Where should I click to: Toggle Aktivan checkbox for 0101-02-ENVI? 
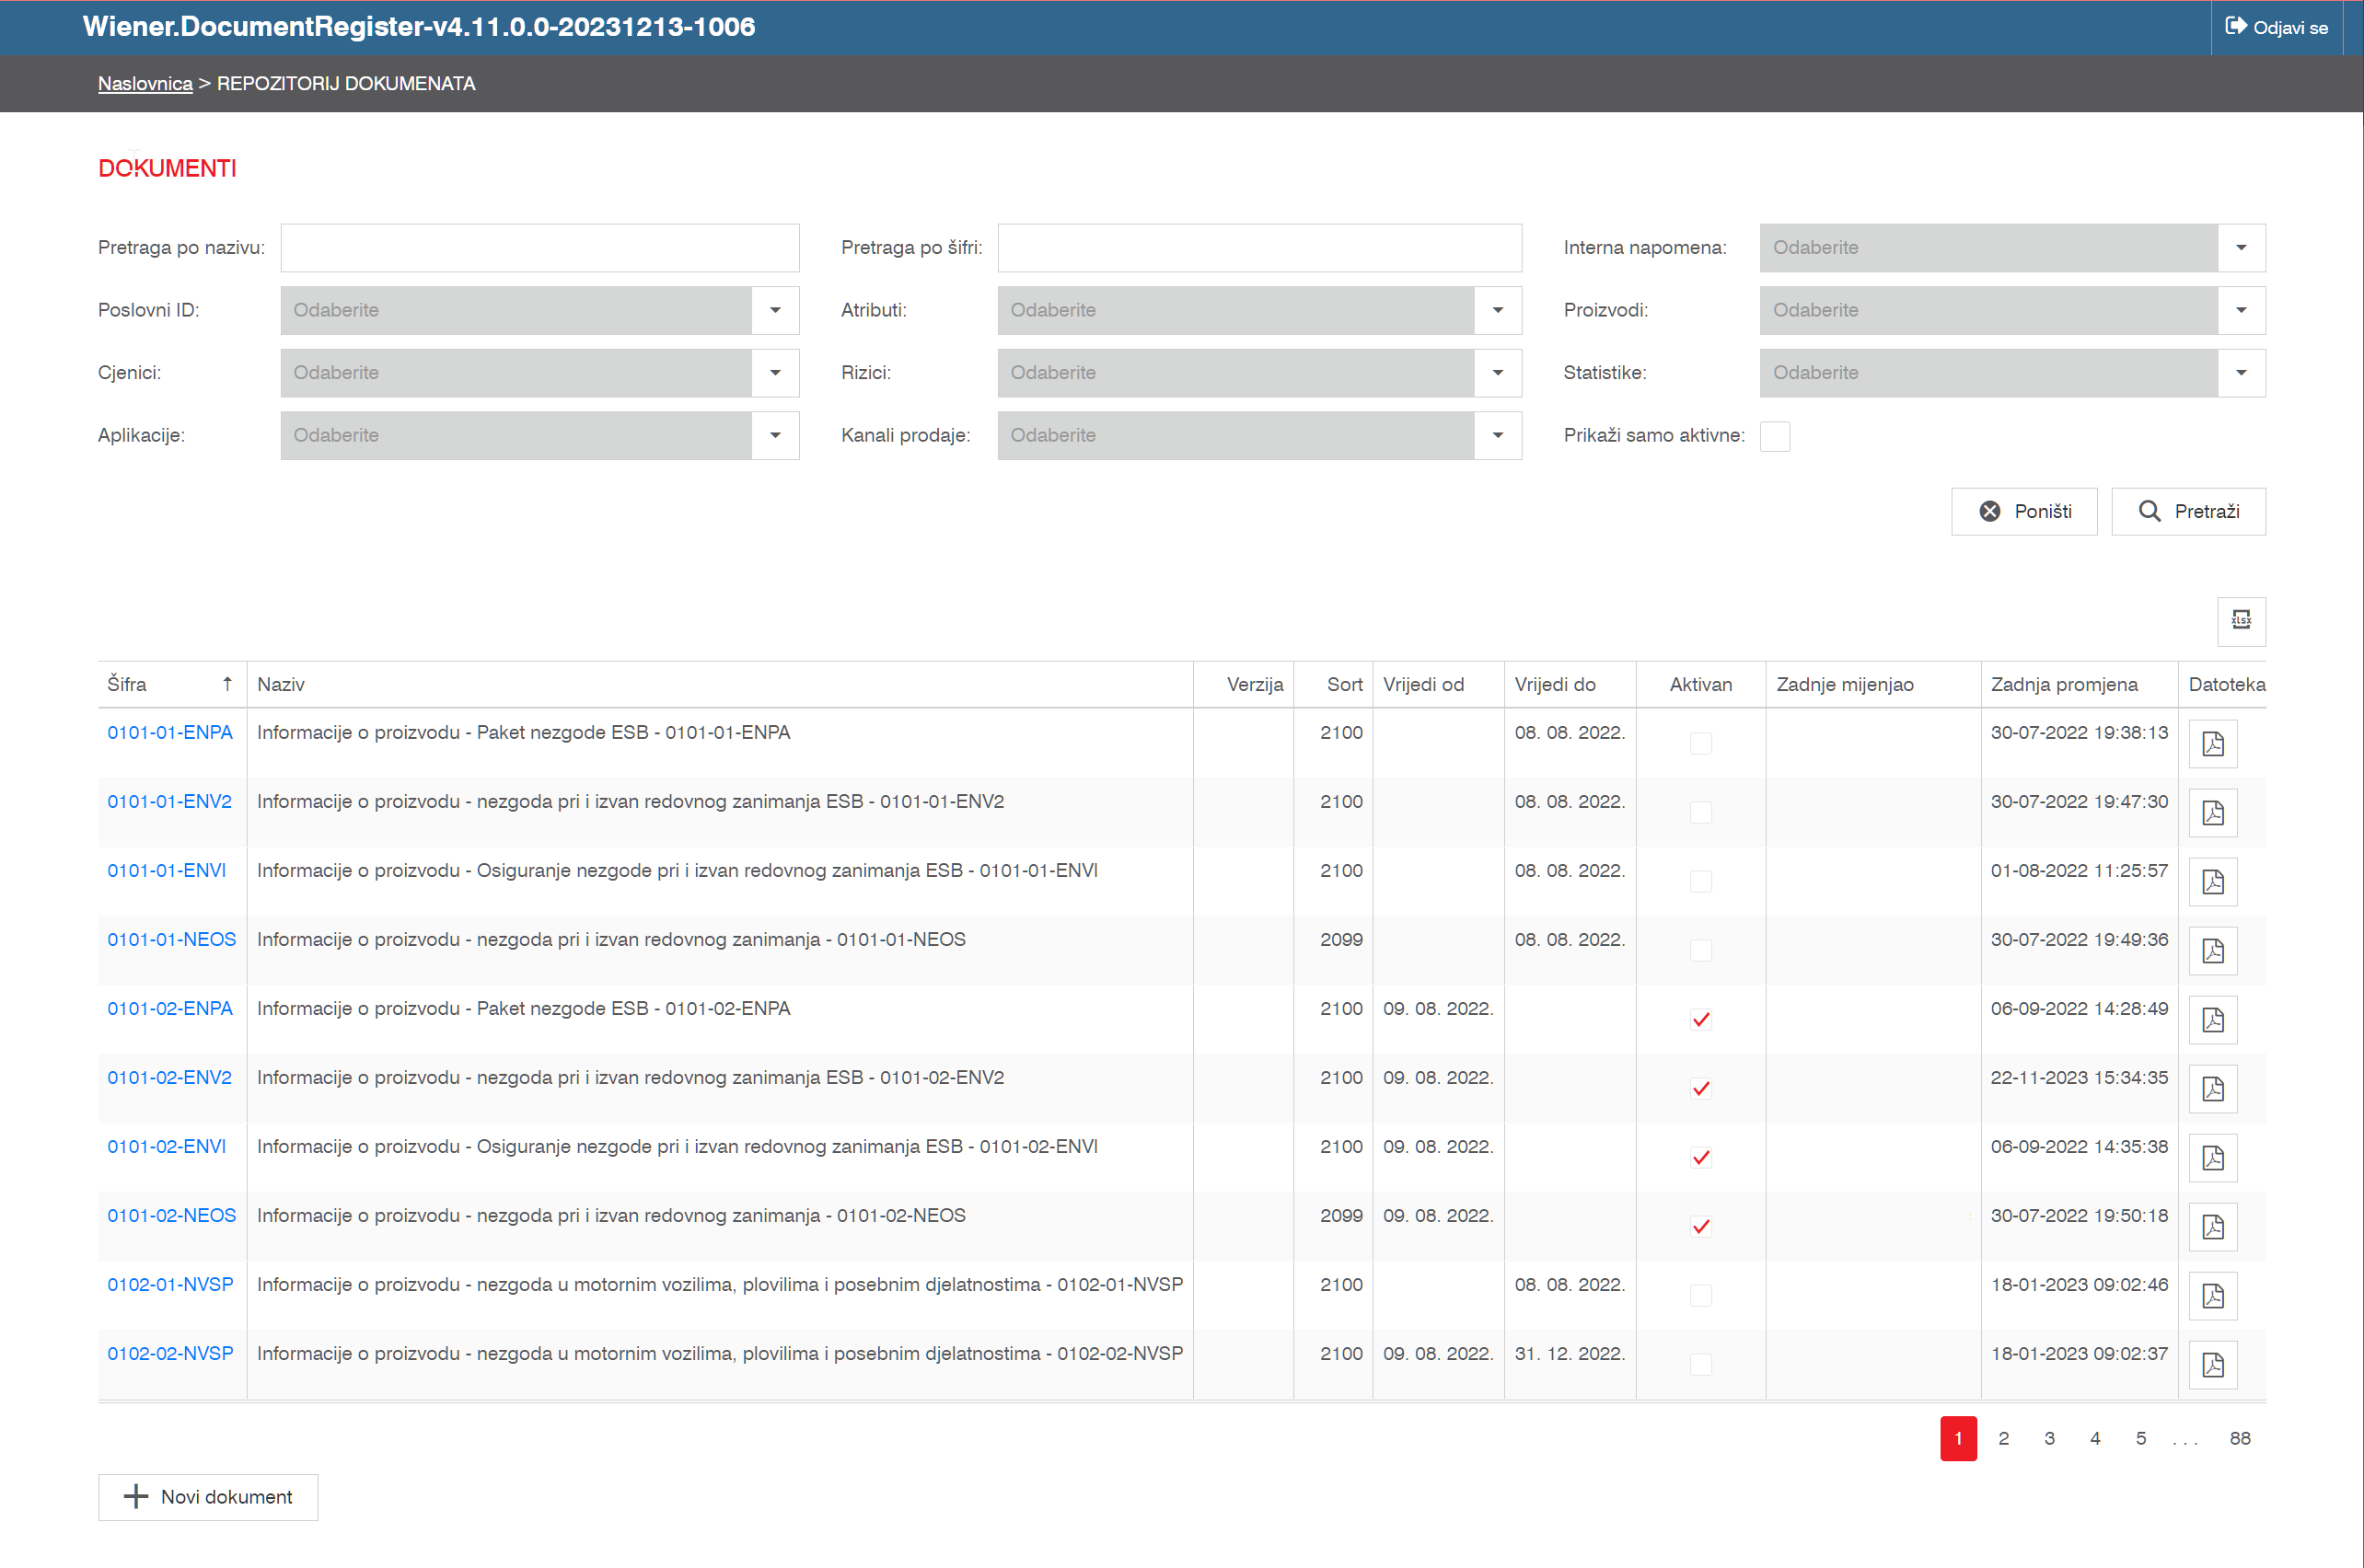1699,1157
